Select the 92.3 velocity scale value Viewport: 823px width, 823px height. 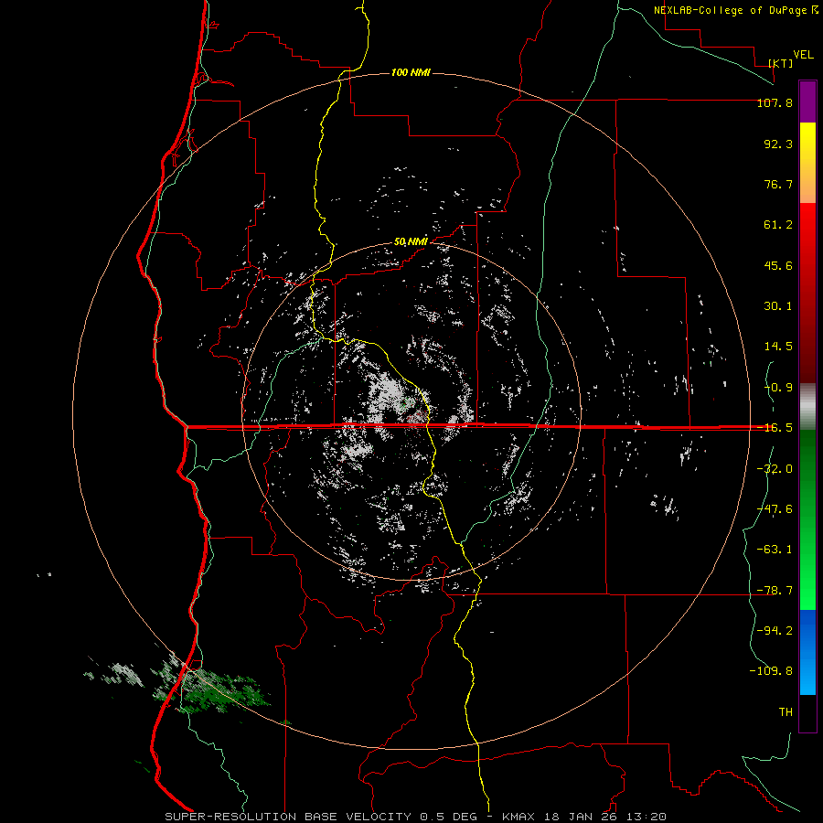pos(778,144)
